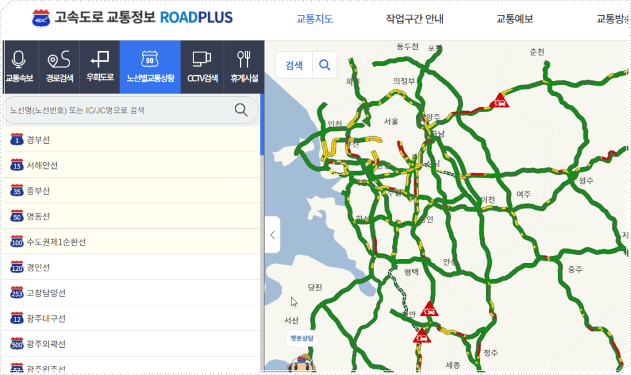Select the 교통속보 microphone icon
Screen dimensions: 631x375
20,64
